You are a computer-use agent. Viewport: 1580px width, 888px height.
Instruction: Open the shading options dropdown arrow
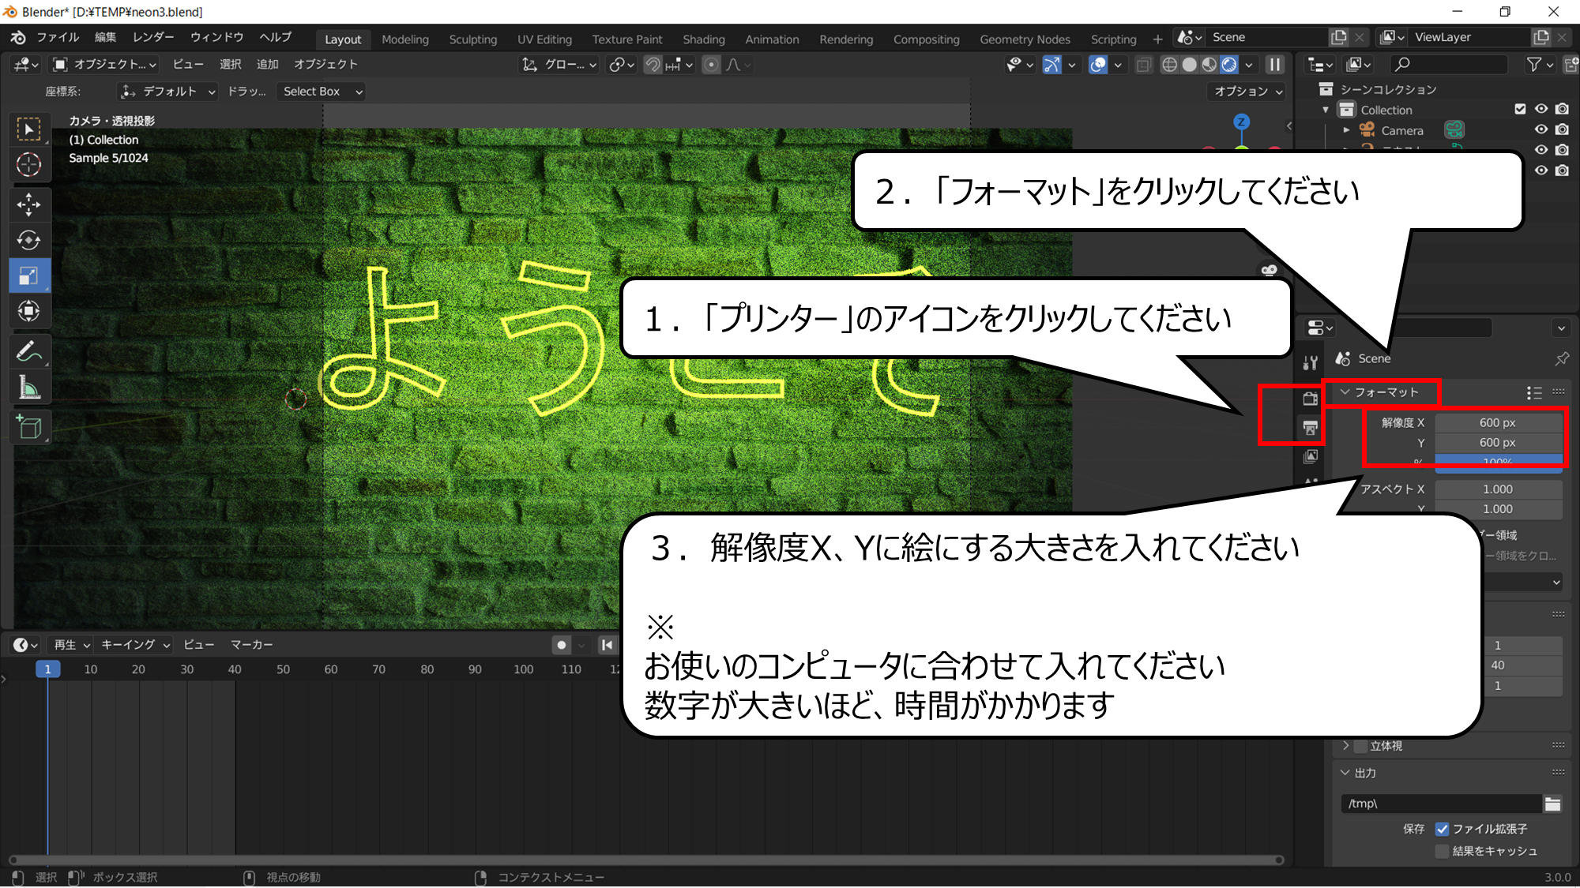[x=1249, y=65]
